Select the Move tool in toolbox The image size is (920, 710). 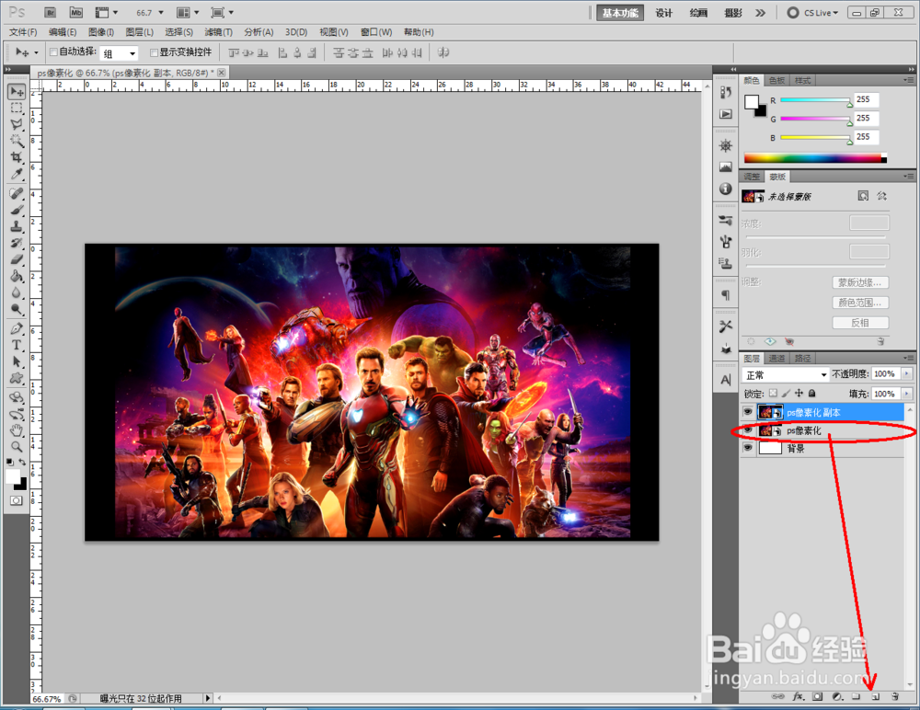(x=17, y=92)
